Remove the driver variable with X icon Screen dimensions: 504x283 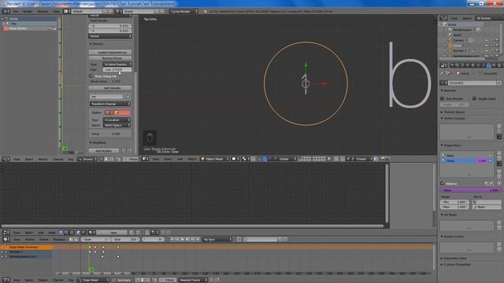(x=128, y=96)
